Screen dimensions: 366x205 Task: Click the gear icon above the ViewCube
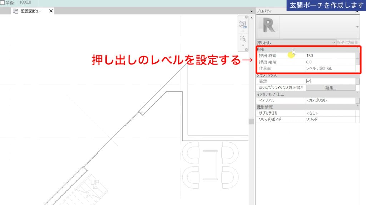pos(246,17)
